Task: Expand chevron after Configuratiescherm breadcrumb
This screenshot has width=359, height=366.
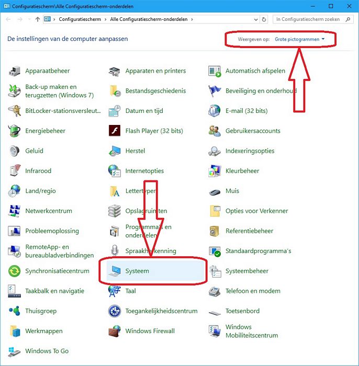Action: 106,19
